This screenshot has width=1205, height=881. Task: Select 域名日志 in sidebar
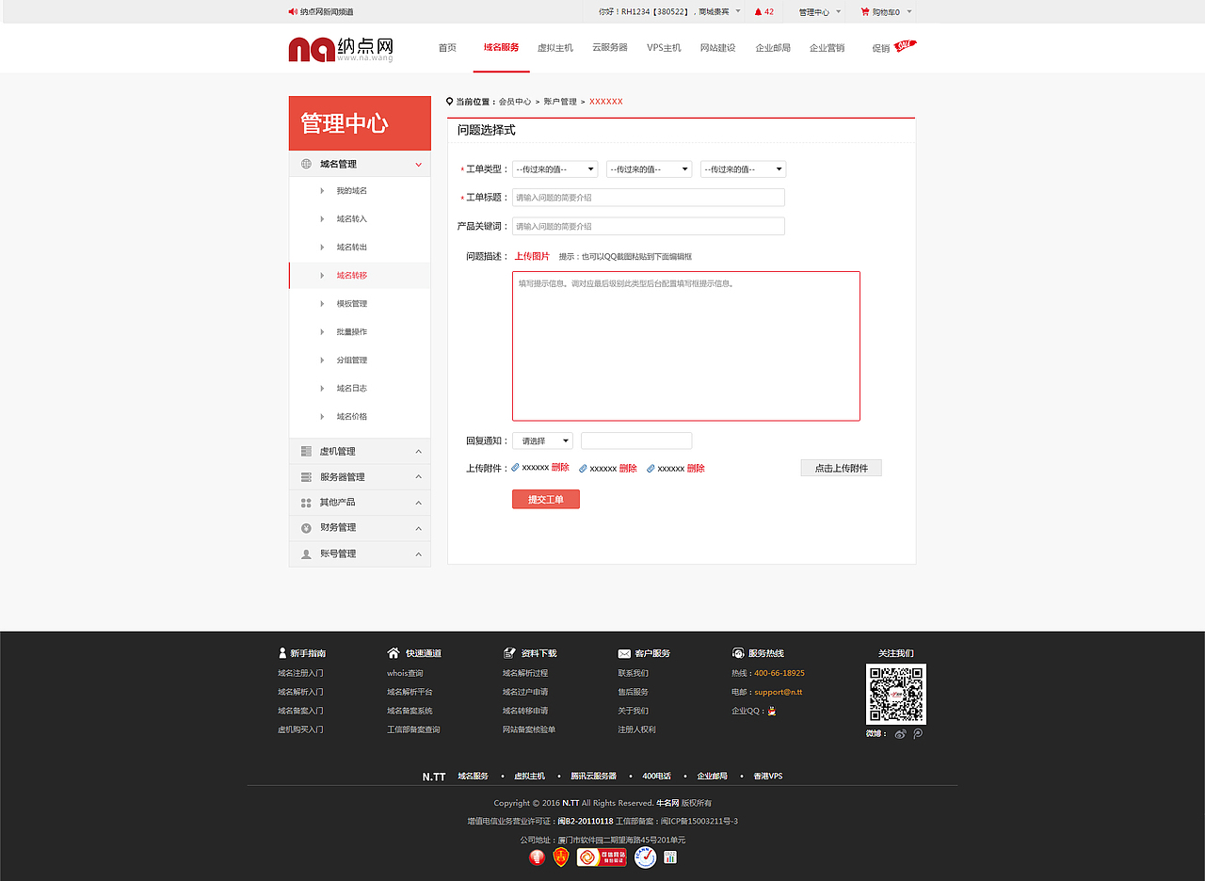coord(352,389)
